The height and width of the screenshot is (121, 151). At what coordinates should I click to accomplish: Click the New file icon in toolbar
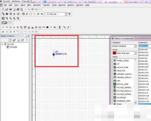click(3, 9)
